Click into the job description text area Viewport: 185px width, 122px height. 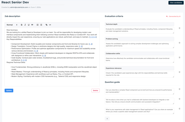click(52, 57)
